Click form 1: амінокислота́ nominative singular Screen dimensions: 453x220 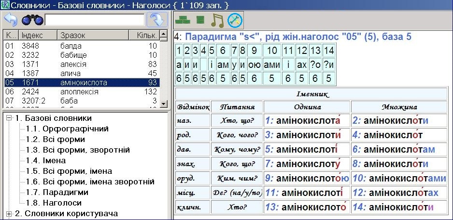point(307,120)
